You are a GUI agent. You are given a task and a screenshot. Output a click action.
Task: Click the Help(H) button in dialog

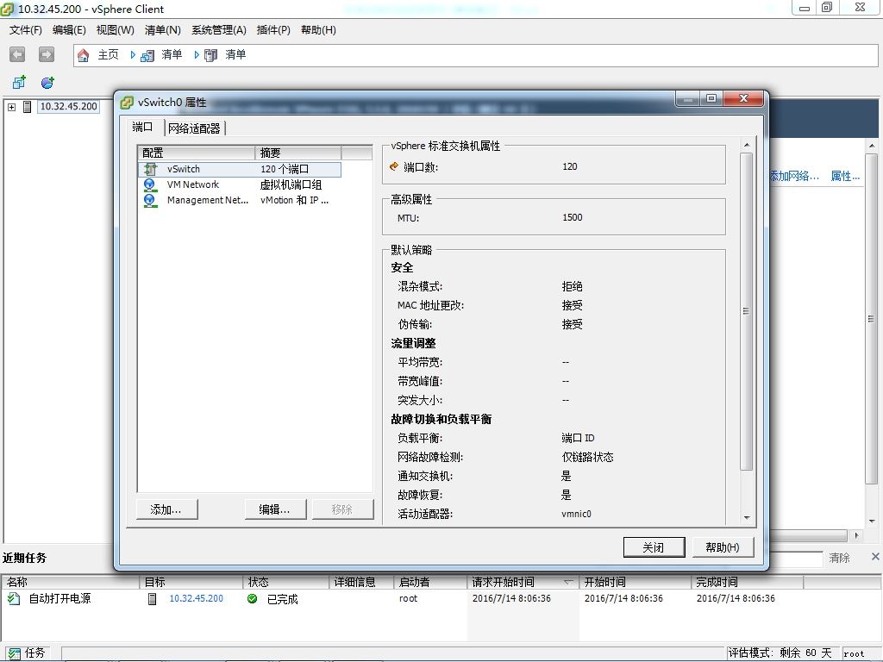pyautogui.click(x=723, y=547)
